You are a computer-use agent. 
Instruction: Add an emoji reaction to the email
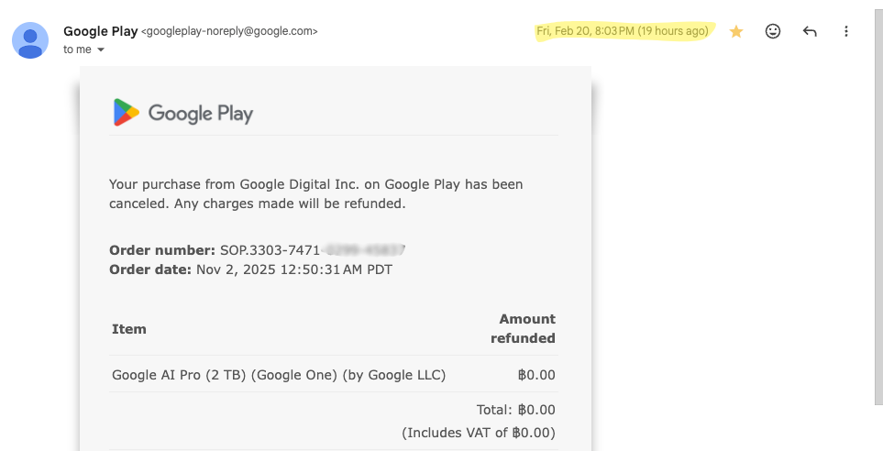(x=773, y=32)
